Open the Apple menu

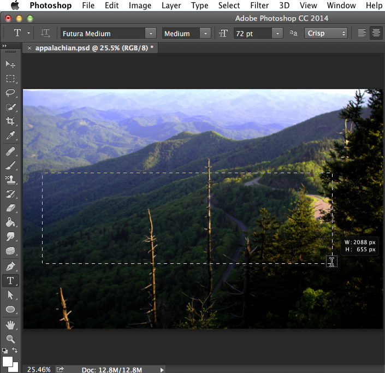[15, 5]
